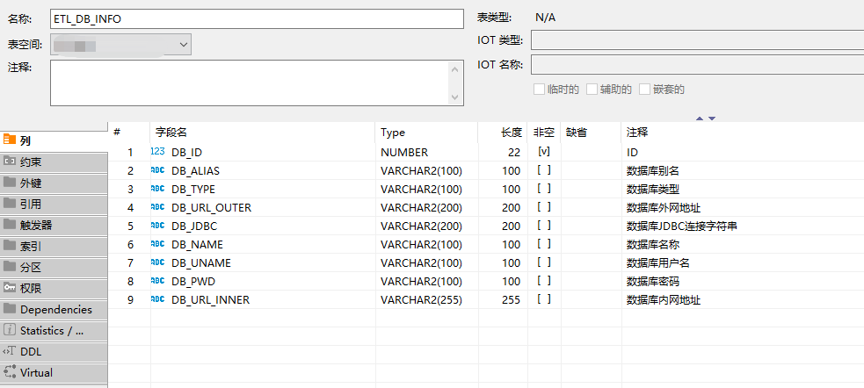
Task: Check the 辅助的 checkbox
Action: pyautogui.click(x=592, y=89)
